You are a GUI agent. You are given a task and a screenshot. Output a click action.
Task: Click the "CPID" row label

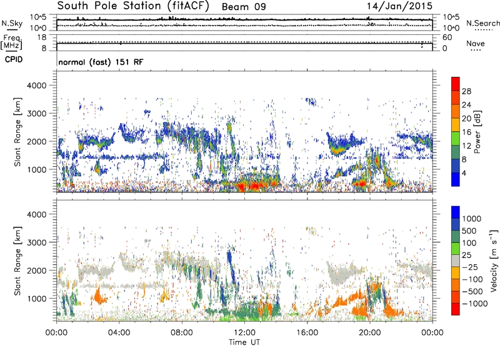14,59
